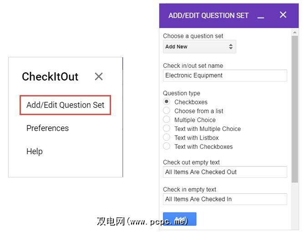Expand the Choose a question set dropdown
305x232 pixels.
pyautogui.click(x=199, y=46)
